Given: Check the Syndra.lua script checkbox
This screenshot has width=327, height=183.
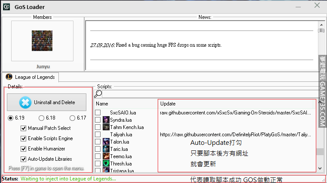Looking at the screenshot, I should coord(98,120).
